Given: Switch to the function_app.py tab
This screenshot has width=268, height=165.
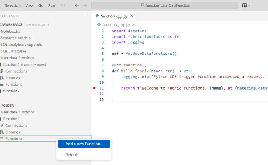Looking at the screenshot, I should tap(114, 16).
